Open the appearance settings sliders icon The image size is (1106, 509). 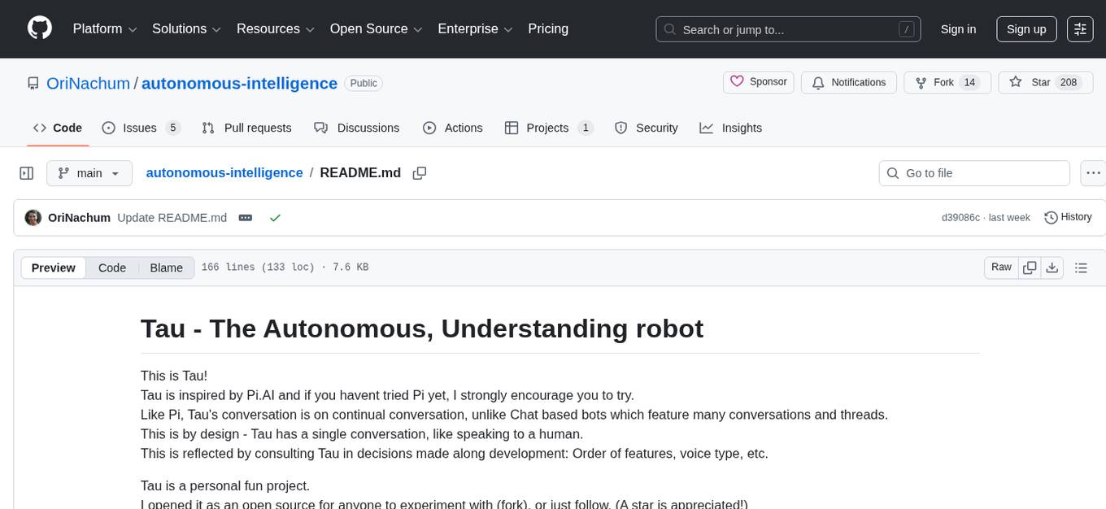(x=1079, y=28)
